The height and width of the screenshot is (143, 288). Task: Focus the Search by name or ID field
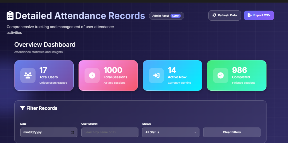tap(110, 132)
